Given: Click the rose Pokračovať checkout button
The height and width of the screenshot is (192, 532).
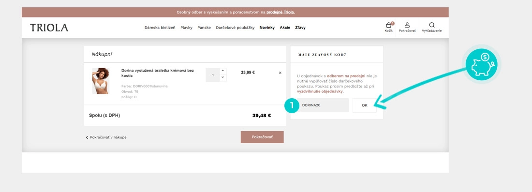Looking at the screenshot, I should [x=262, y=137].
